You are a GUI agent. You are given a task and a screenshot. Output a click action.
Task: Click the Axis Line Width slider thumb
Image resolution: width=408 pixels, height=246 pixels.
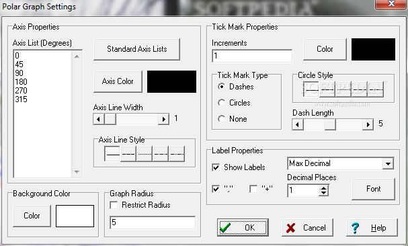(x=110, y=119)
